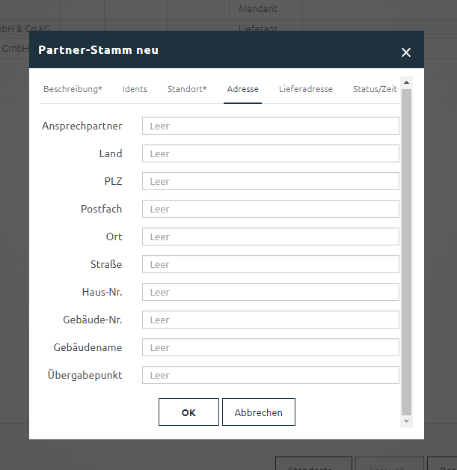Screen dimensions: 457x470
Task: Click the Gebäude-Nr. input
Action: (x=271, y=320)
